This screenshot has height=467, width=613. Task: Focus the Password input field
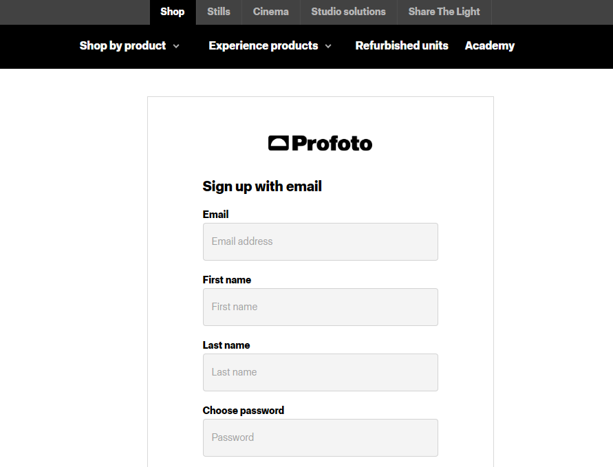coord(320,437)
